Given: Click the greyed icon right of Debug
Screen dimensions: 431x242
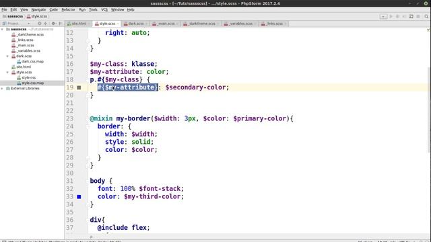Looking at the screenshot, I should 404,16.
